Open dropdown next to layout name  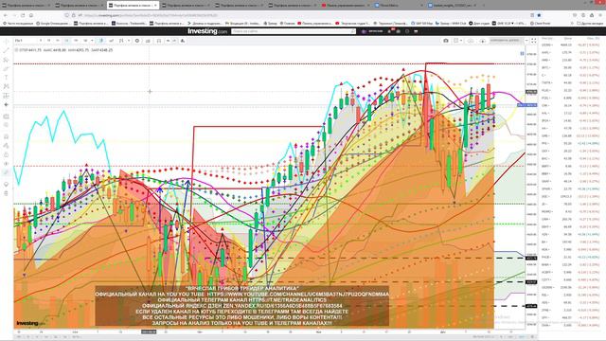[x=526, y=41]
